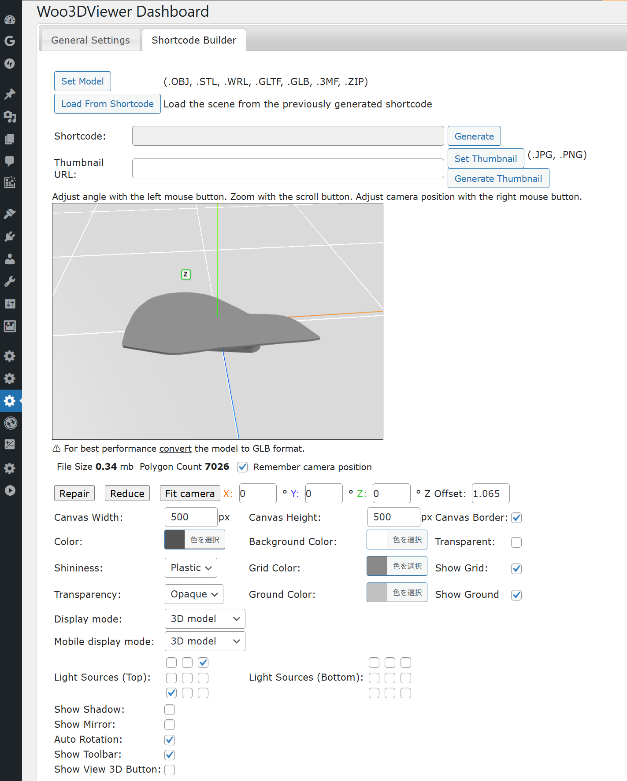Select the Shortcode Builder tab
This screenshot has width=627, height=781.
[x=194, y=40]
